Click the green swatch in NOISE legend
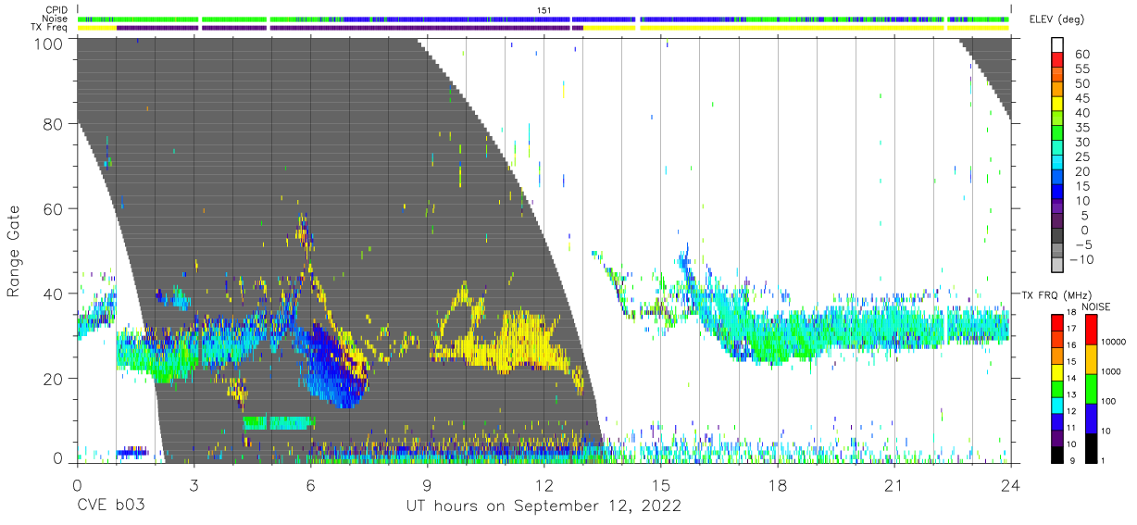 [x=1091, y=388]
